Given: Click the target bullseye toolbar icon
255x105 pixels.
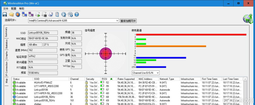Looking at the screenshot, I should coord(18,15).
